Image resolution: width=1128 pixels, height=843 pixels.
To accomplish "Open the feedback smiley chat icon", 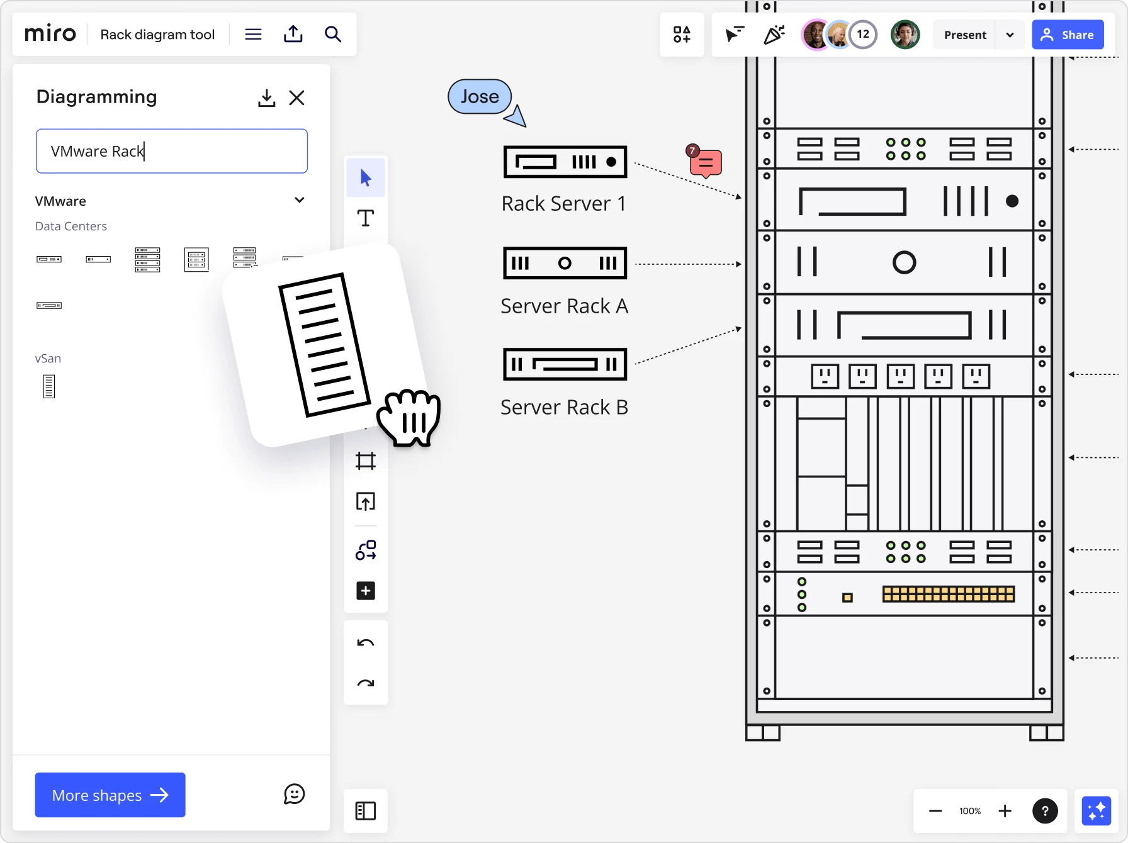I will coord(294,795).
